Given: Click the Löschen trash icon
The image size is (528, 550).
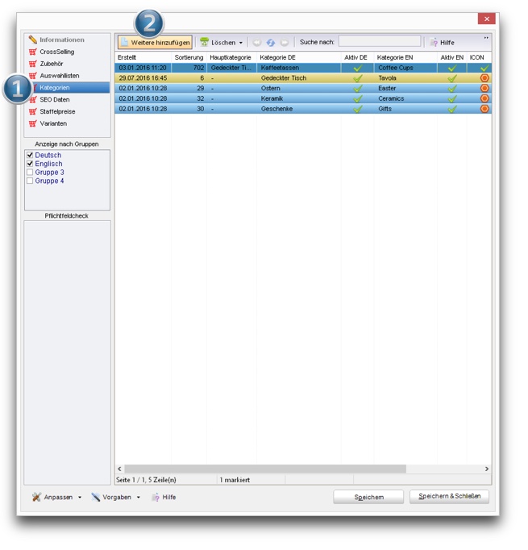Looking at the screenshot, I should click(204, 43).
